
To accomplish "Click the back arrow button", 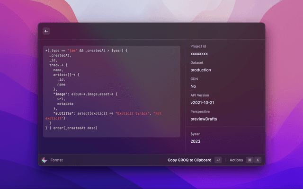I will [x=46, y=31].
